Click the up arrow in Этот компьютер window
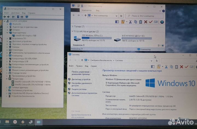This screenshot has width=197, height=129. click(x=85, y=16)
